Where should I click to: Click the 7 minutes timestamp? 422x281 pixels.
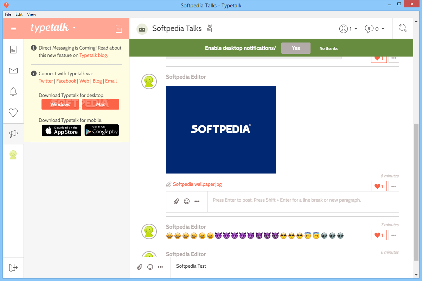click(390, 225)
